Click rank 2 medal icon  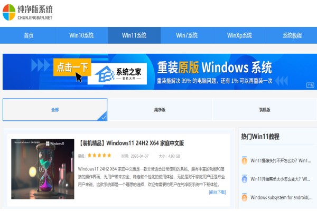pyautogui.click(x=245, y=179)
